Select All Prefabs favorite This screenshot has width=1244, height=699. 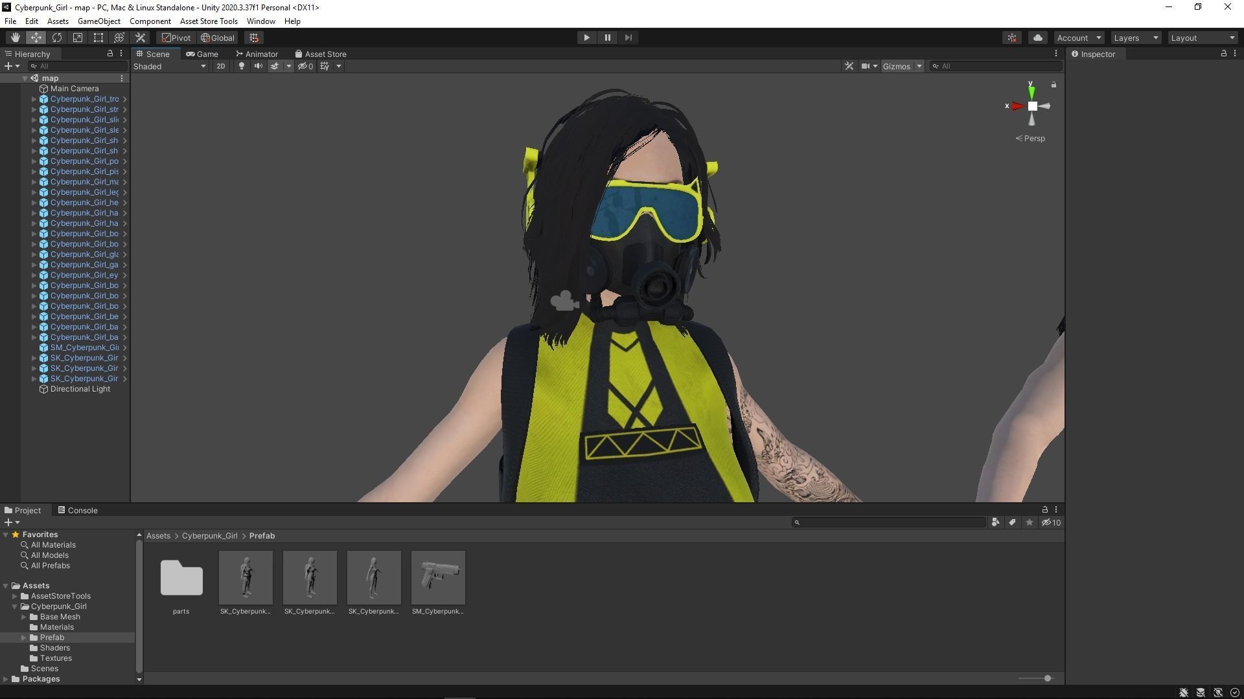[x=50, y=566]
